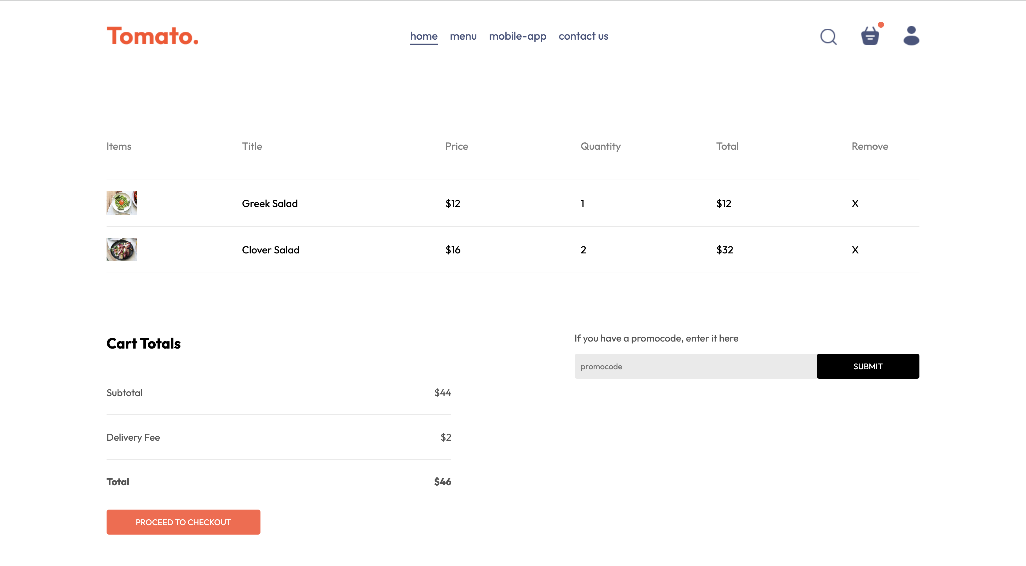Screen dimensions: 1026x566
Task: Focus the promocode input field
Action: point(695,366)
